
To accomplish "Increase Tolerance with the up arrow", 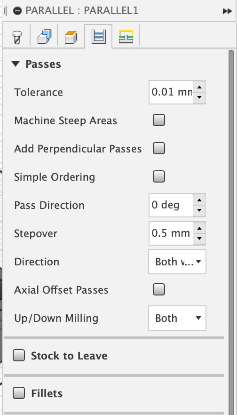I will (199, 87).
